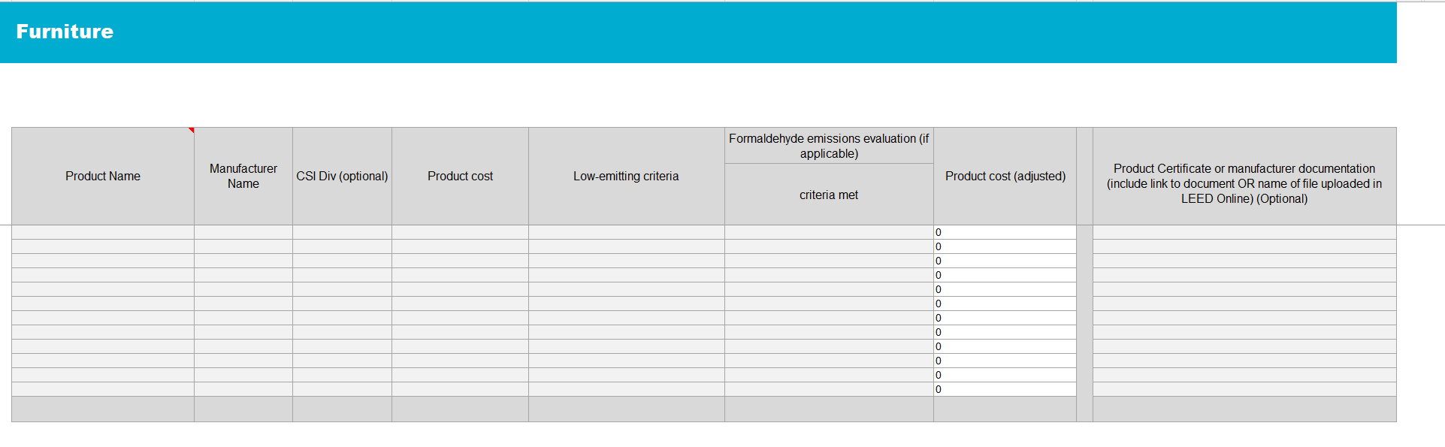Click the first data cell under Product Name
The width and height of the screenshot is (1445, 447).
pyautogui.click(x=103, y=232)
